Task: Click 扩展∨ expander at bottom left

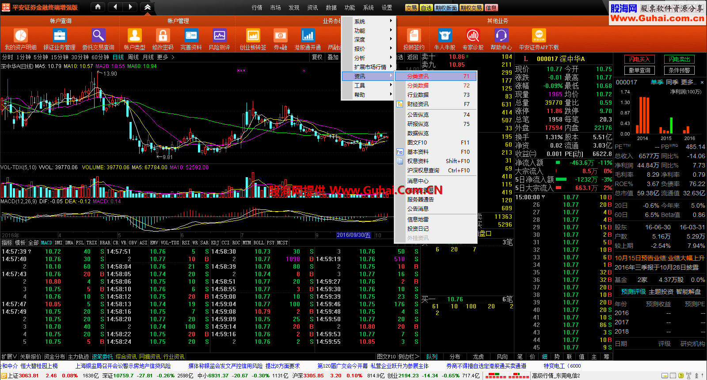Action: click(9, 357)
